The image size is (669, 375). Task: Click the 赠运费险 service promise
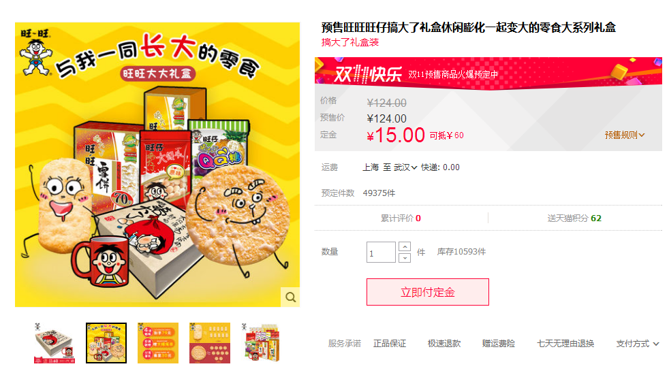(x=498, y=344)
